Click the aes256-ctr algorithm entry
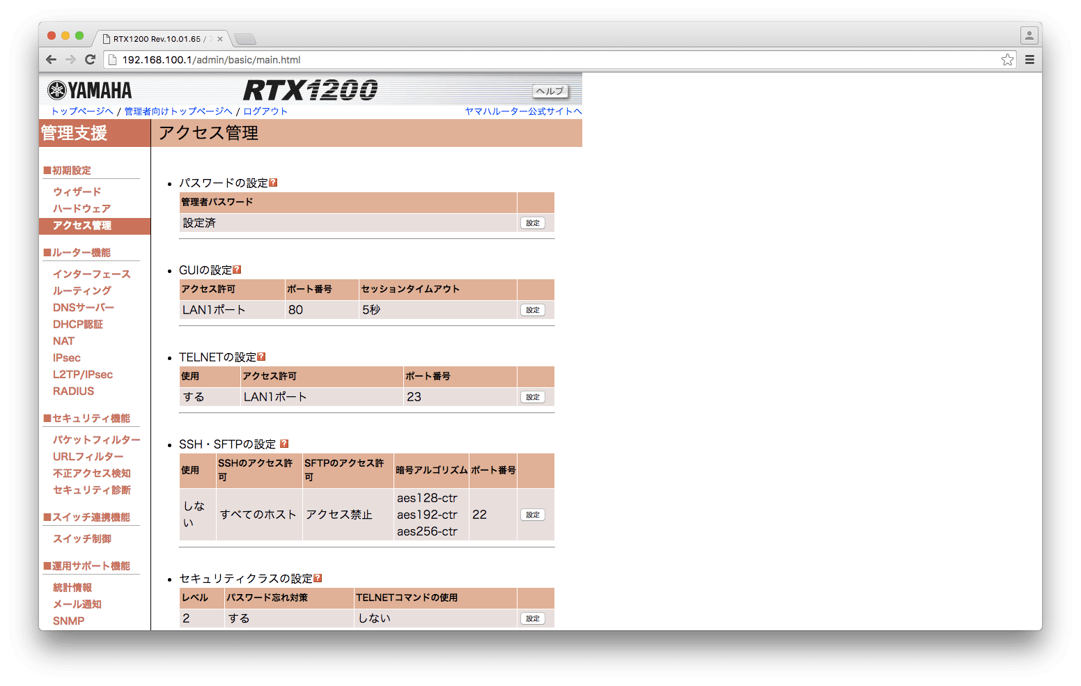Image resolution: width=1081 pixels, height=686 pixels. pos(427,531)
